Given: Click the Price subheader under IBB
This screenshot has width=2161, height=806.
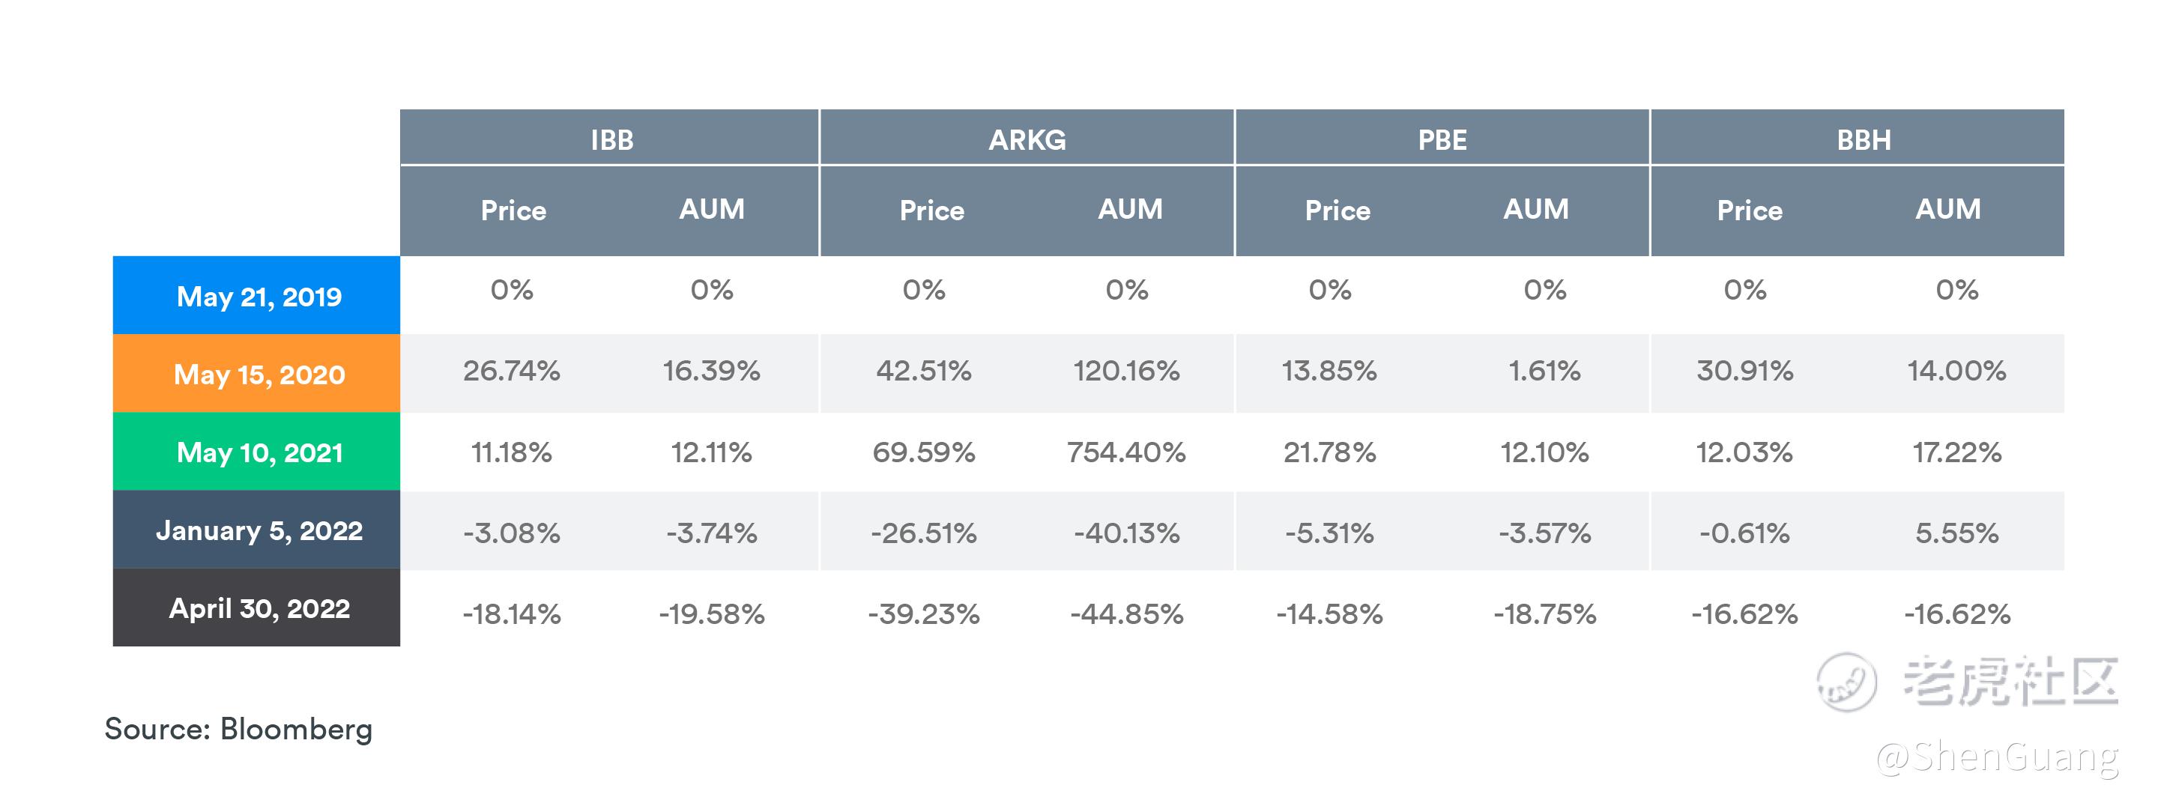Looking at the screenshot, I should pos(513,210).
